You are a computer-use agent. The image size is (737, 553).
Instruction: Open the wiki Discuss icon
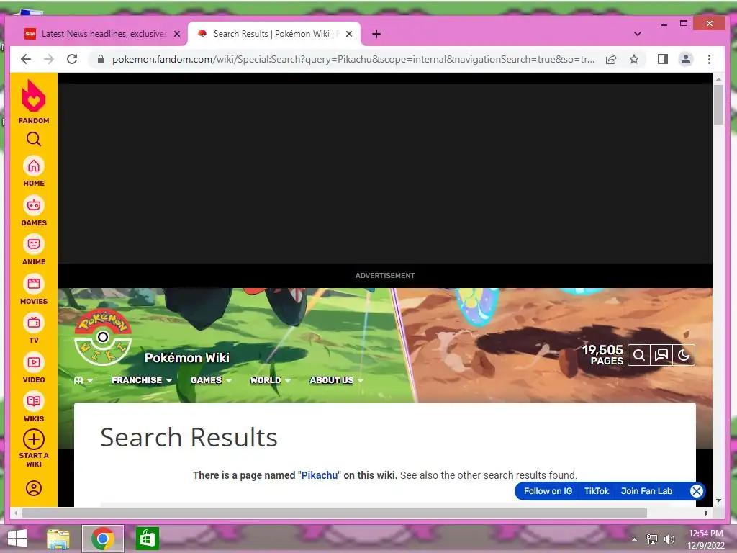point(661,355)
